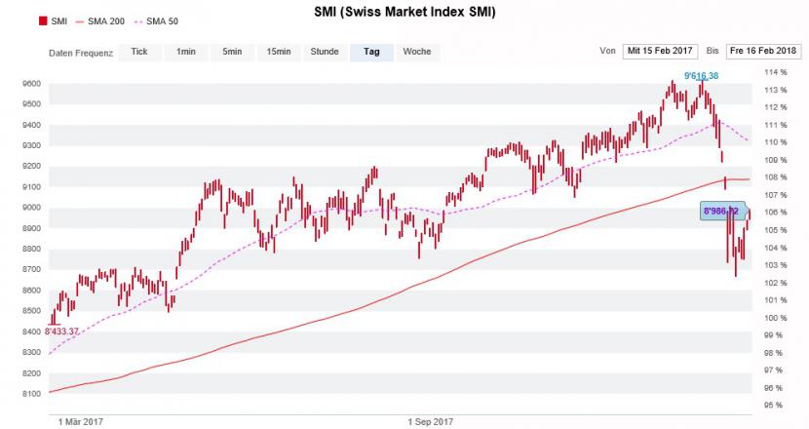The height and width of the screenshot is (429, 809).
Task: Click the 9'616.38 high price label
Action: (701, 76)
